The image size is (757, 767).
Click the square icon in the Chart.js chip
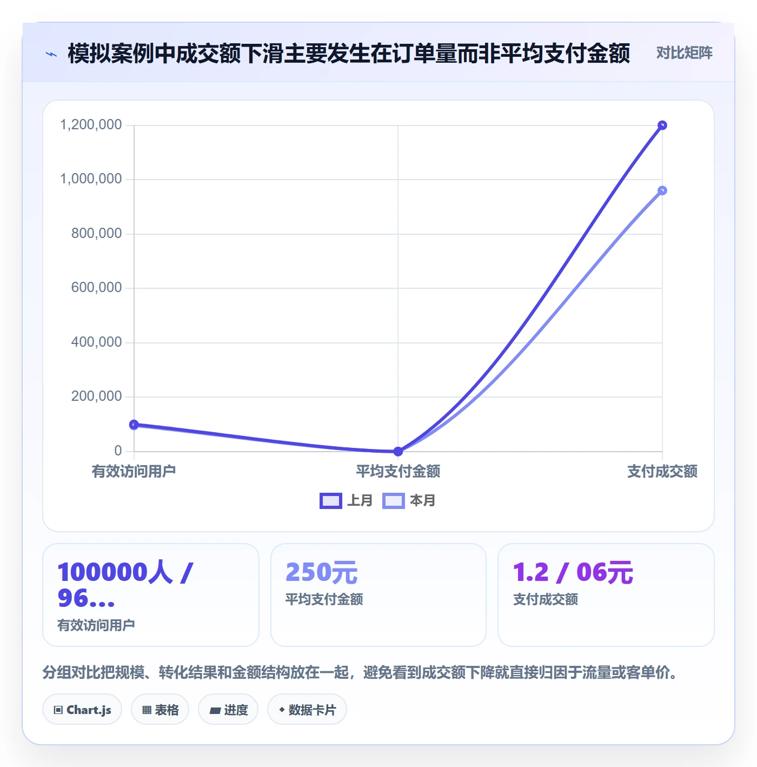pyautogui.click(x=58, y=710)
